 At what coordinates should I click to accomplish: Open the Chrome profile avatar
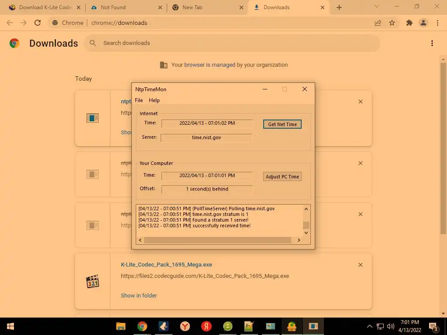point(423,23)
